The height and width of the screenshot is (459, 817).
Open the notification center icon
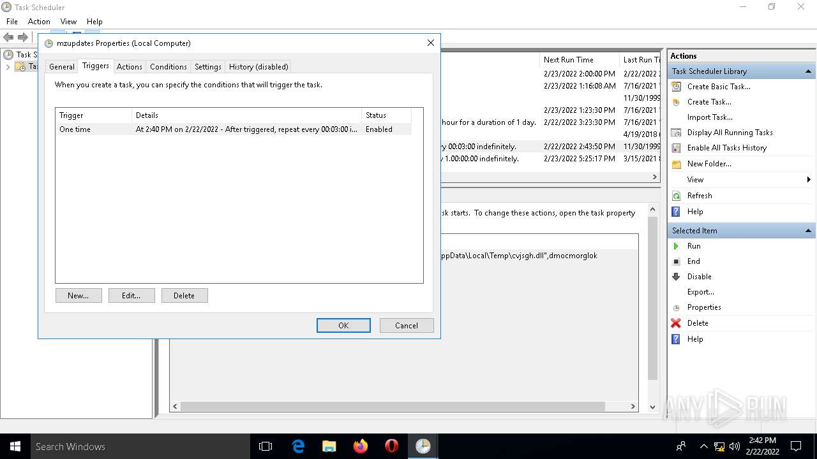[x=796, y=446]
